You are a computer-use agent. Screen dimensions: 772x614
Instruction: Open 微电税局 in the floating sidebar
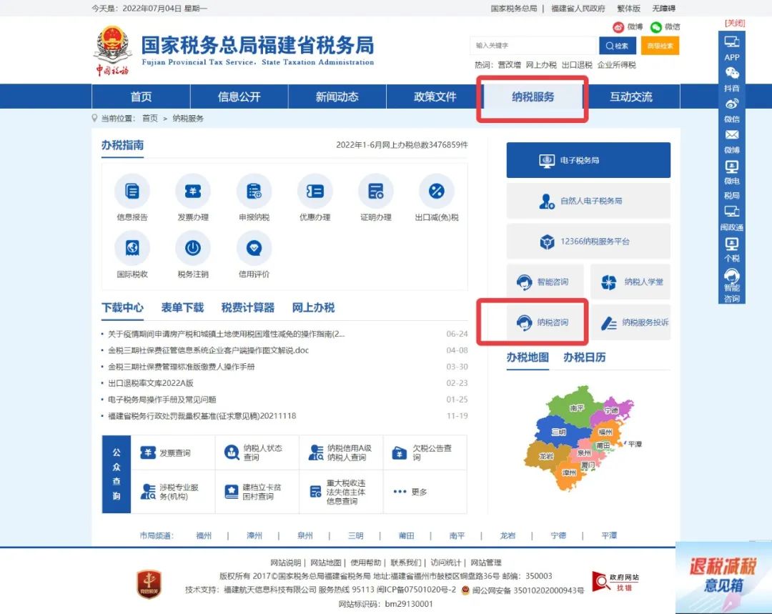[x=732, y=179]
